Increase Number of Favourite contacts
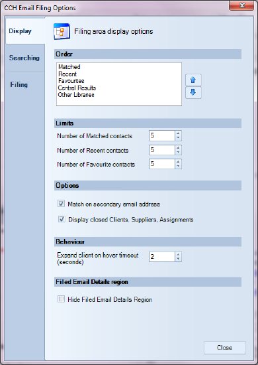The height and width of the screenshot is (365, 258). [178, 162]
